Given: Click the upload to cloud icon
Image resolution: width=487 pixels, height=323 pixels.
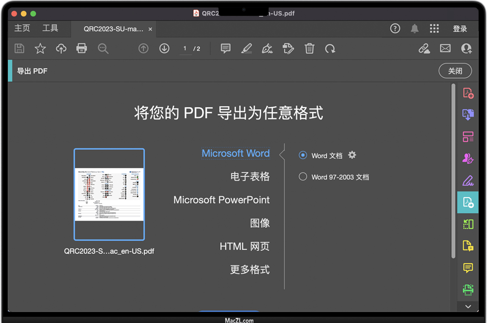Looking at the screenshot, I should click(x=61, y=48).
